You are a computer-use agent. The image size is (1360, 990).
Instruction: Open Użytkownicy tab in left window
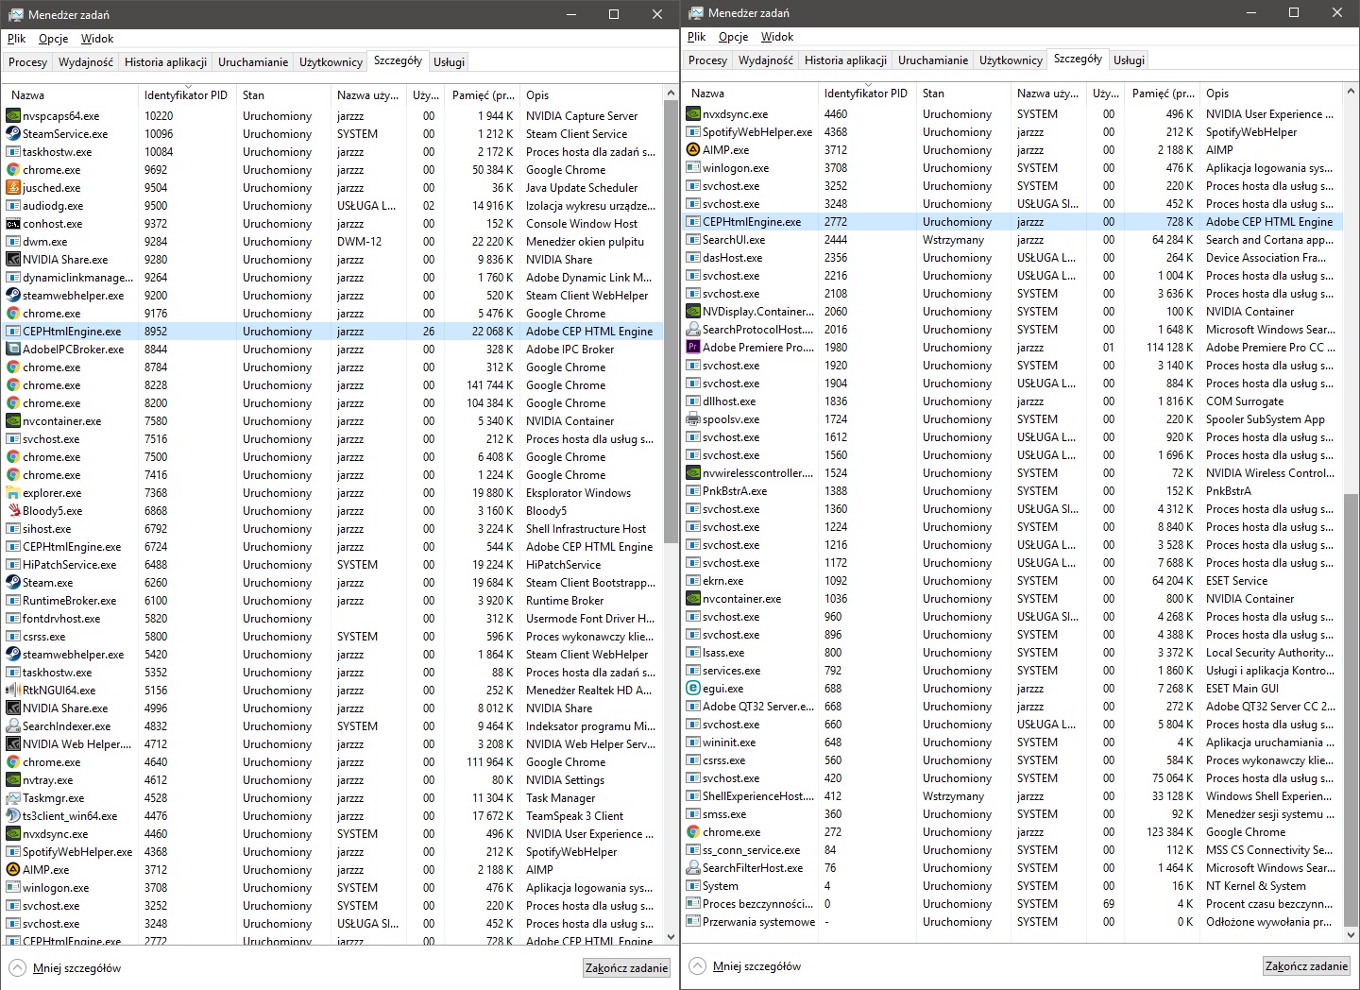(331, 62)
